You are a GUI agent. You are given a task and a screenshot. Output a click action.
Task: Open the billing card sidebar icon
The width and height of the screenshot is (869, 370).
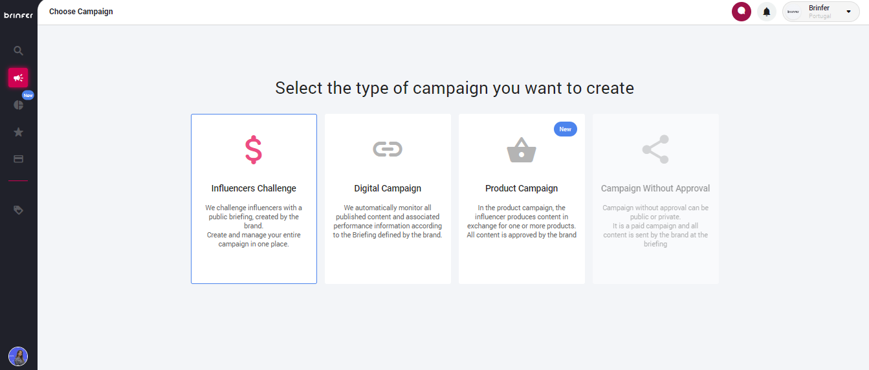tap(18, 159)
